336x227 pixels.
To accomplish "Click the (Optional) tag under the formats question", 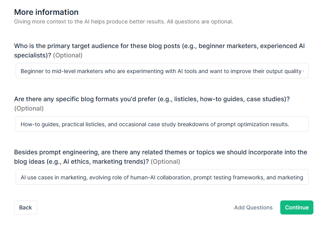I will coord(29,109).
